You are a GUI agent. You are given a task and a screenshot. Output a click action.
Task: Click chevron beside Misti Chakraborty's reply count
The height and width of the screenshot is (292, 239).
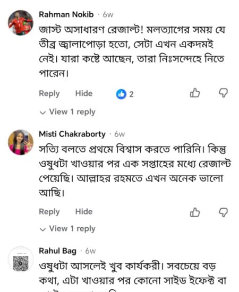[42, 229]
